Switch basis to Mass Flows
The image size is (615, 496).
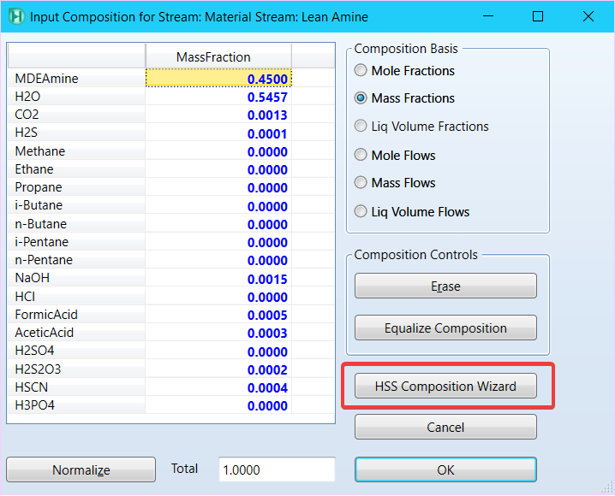coord(361,183)
